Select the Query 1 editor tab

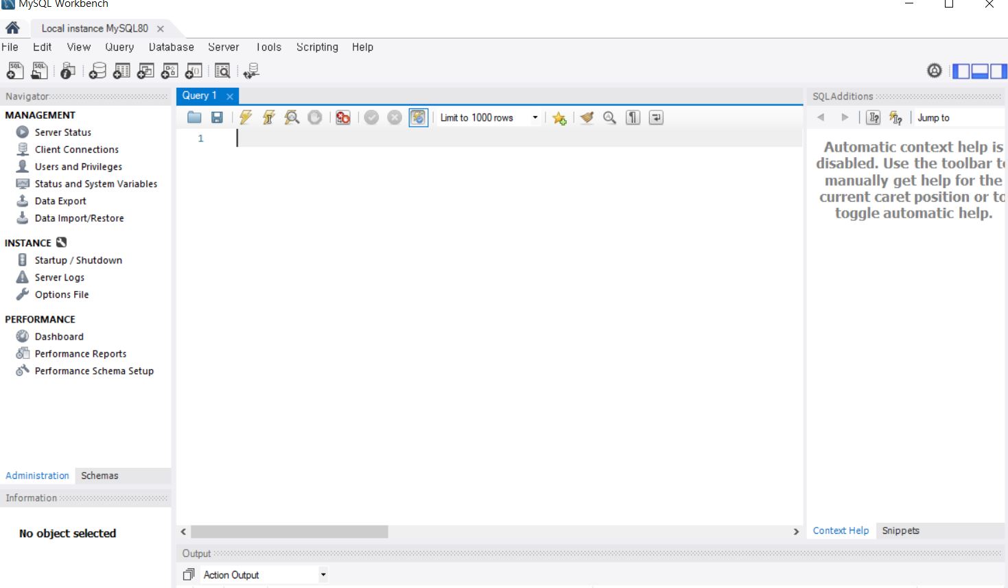coord(200,96)
